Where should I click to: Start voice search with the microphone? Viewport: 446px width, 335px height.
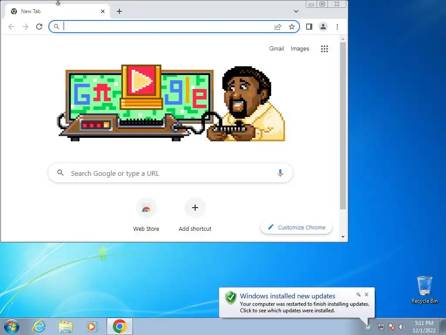(x=280, y=173)
